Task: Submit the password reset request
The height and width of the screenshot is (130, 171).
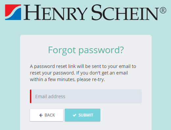Action: coord(83,115)
